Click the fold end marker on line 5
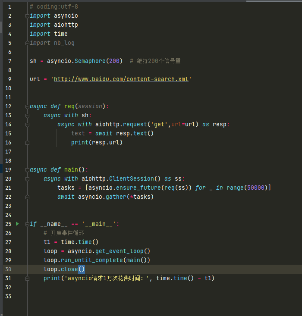This screenshot has height=316, width=302. pyautogui.click(x=28, y=43)
